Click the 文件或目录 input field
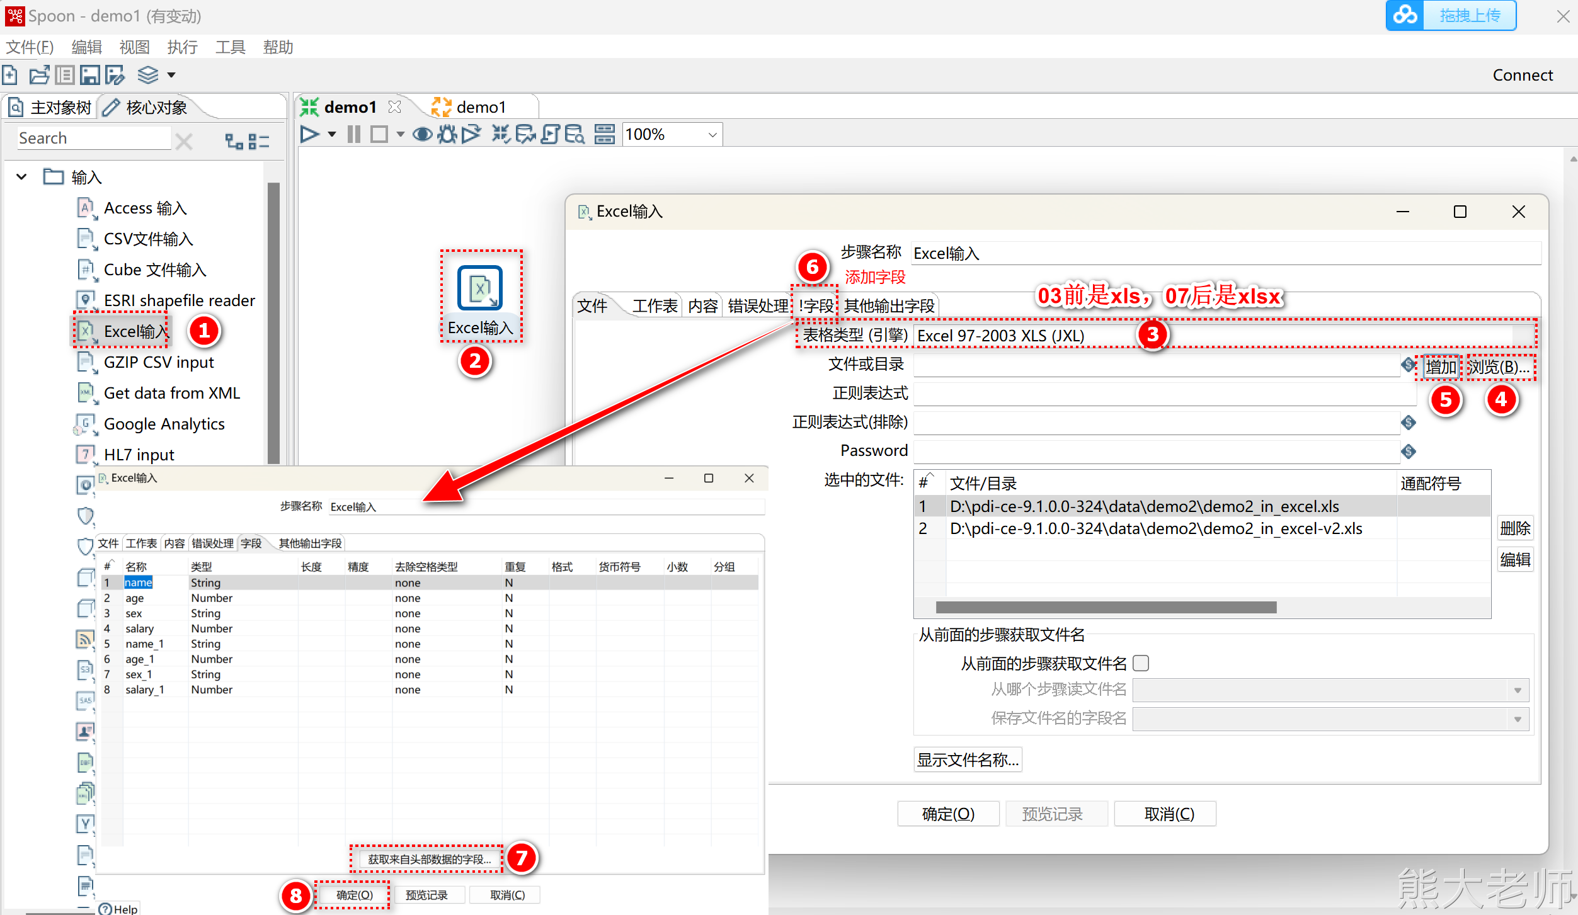Screen dimensions: 1578x915 1156,365
